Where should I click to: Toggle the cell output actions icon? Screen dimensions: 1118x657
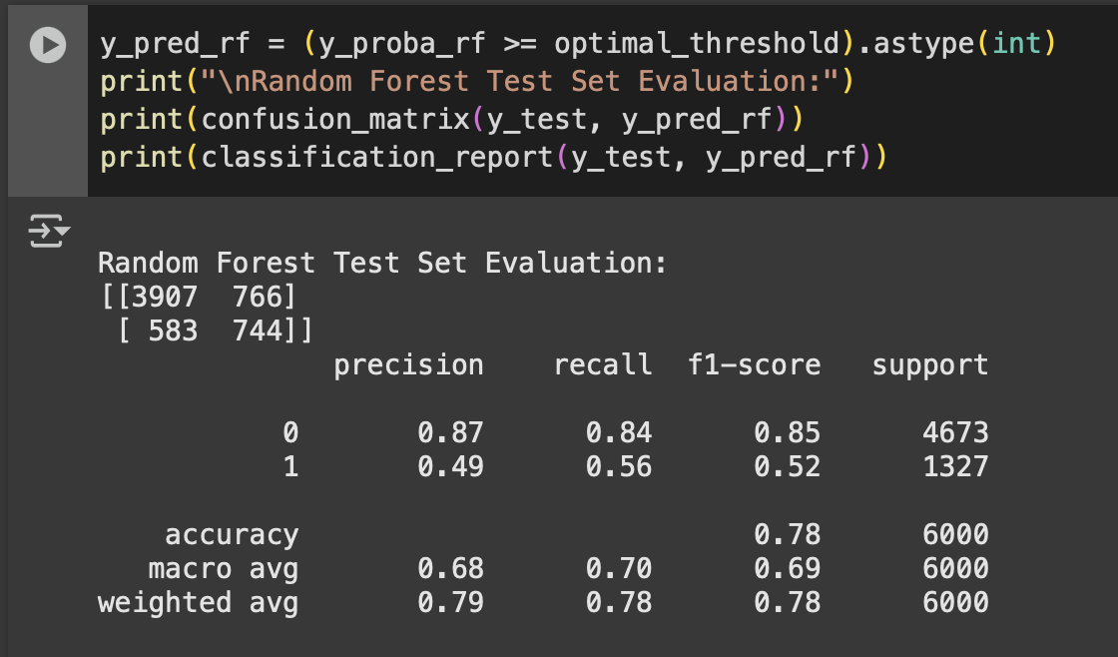pos(49,231)
